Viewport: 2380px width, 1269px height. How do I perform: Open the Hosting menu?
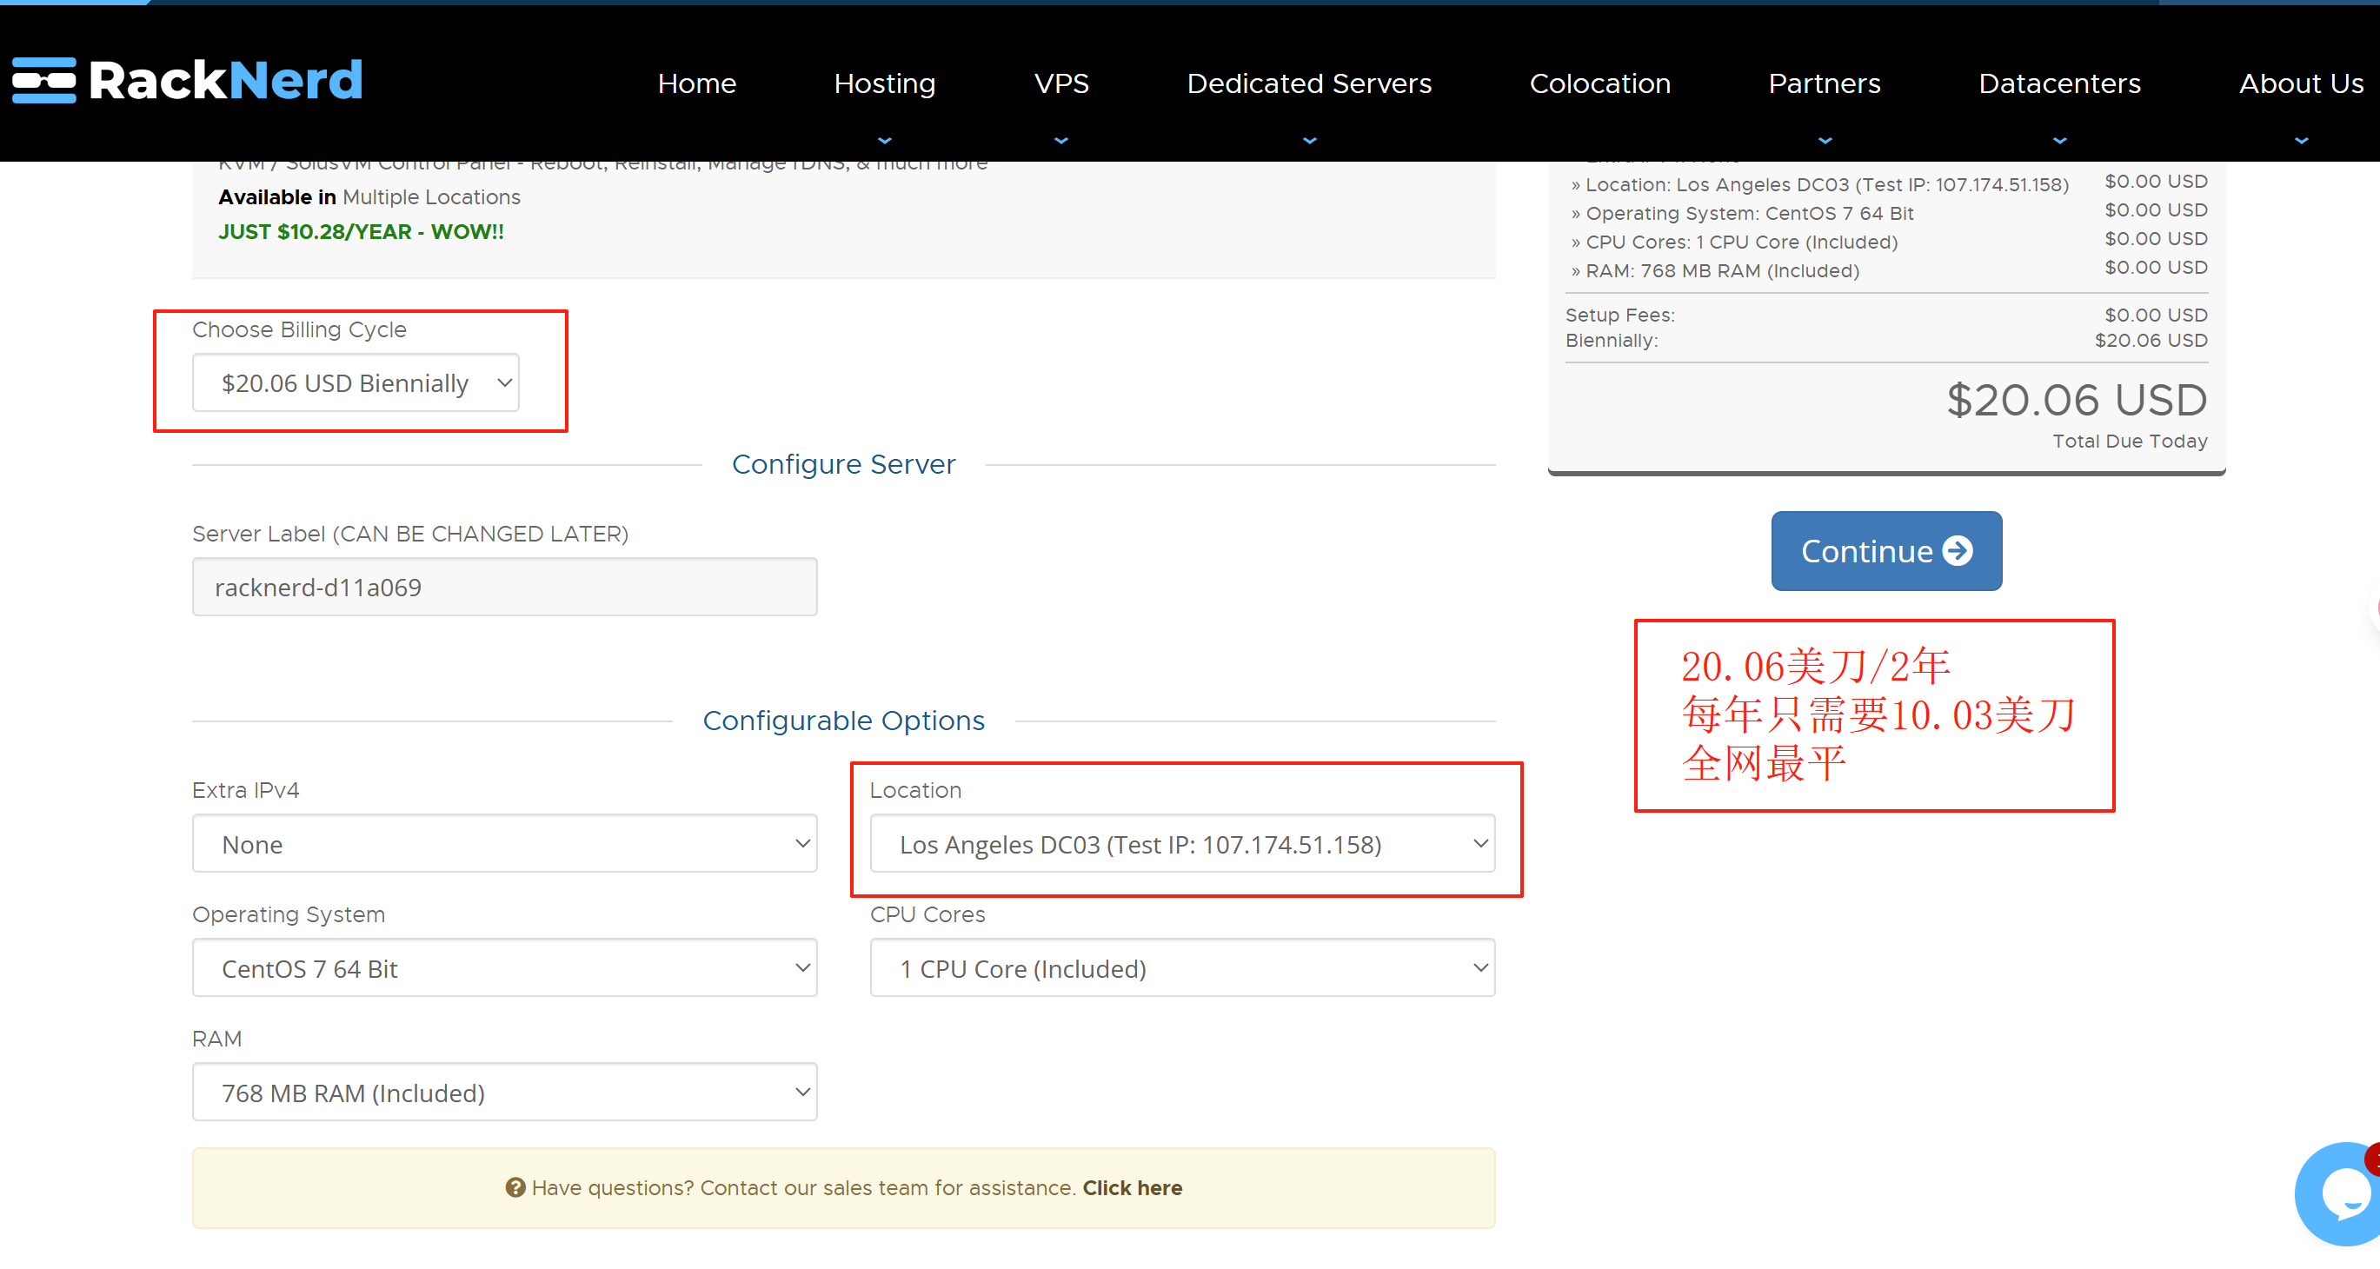[x=884, y=83]
